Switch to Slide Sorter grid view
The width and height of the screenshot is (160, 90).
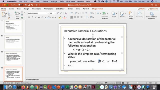click(123, 83)
